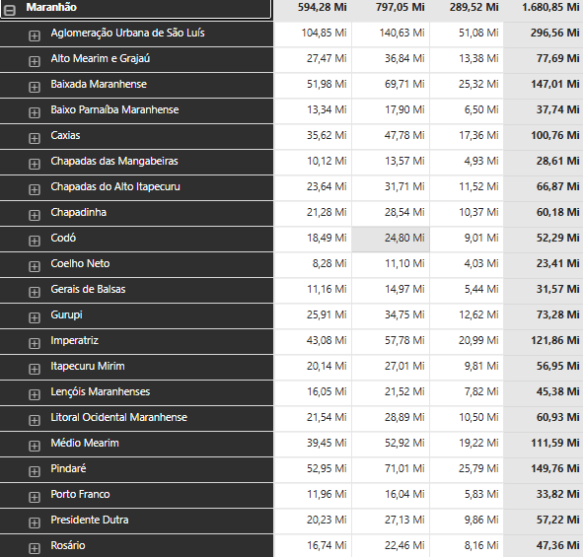The image size is (583, 557).
Task: Click the highlighted 24,80 Mi cell
Action: (391, 239)
